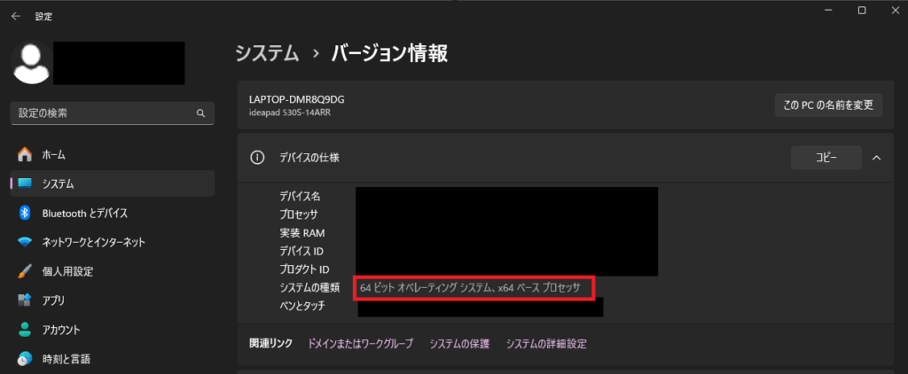Viewport: 908px width, 374px height.
Task: Open 個人用設定 page
Action: (x=113, y=271)
